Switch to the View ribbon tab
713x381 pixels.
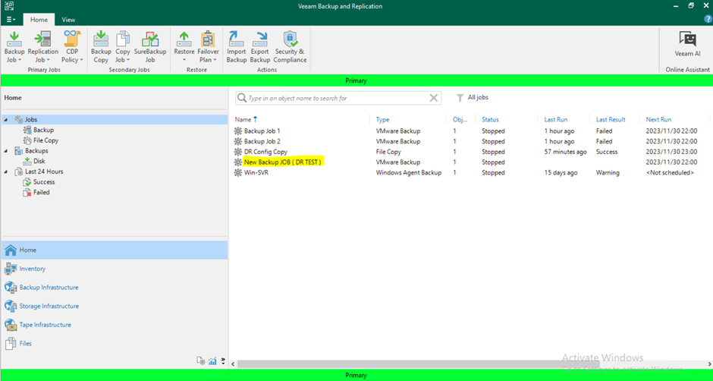69,20
